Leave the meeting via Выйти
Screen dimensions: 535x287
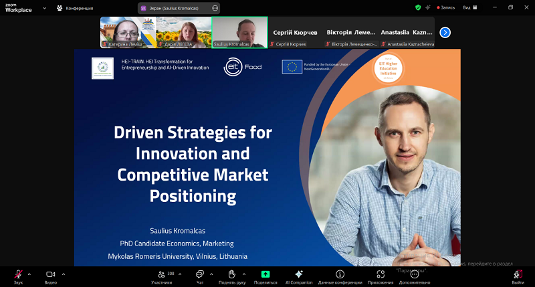point(518,277)
